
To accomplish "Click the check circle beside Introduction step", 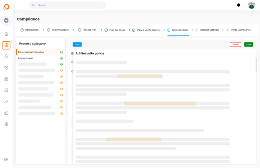I will [x=22, y=30].
